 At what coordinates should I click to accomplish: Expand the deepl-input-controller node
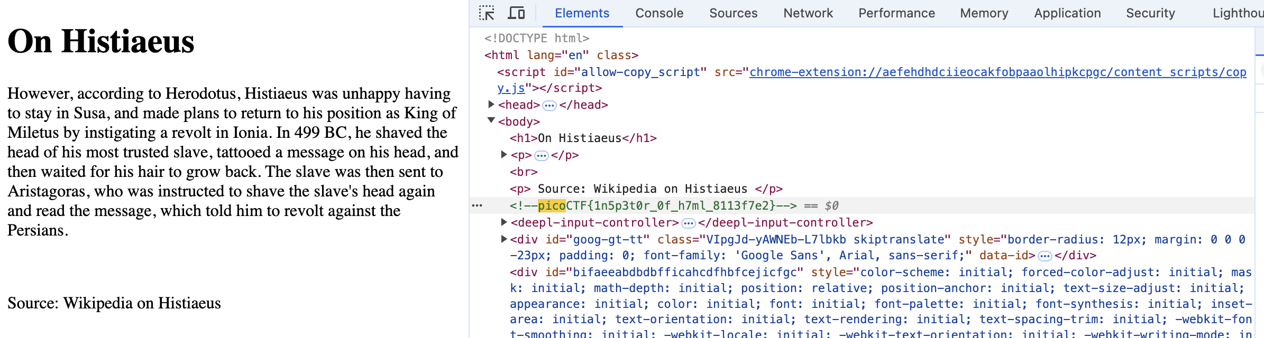tap(504, 222)
